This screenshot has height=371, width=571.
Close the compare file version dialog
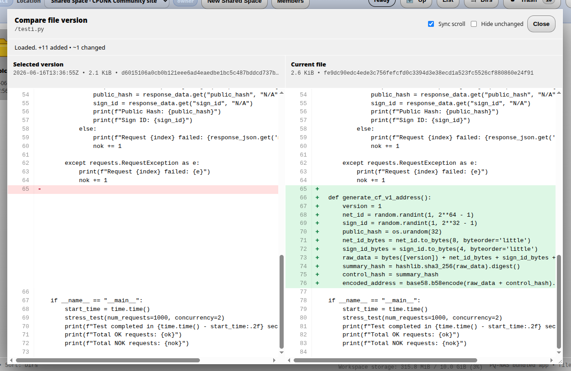(x=541, y=24)
